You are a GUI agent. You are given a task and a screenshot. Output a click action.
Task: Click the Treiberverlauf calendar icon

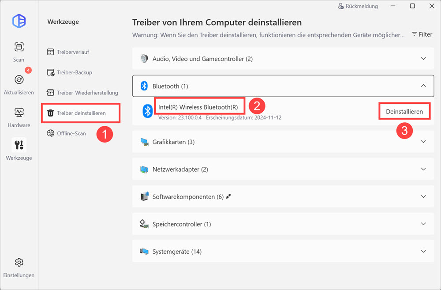click(x=50, y=52)
